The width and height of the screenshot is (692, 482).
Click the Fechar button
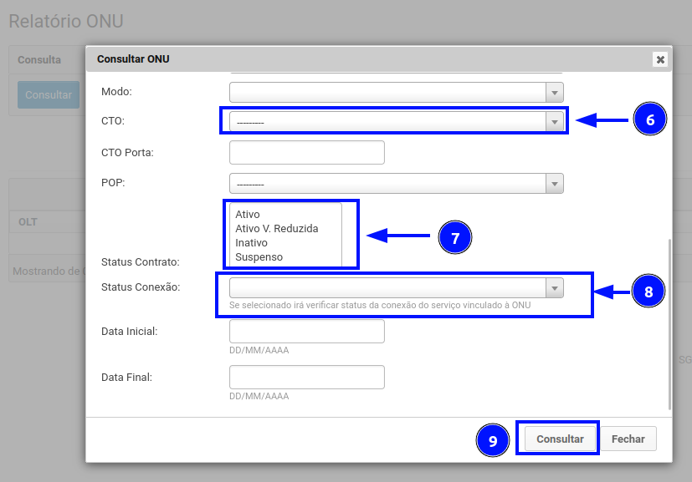point(628,439)
